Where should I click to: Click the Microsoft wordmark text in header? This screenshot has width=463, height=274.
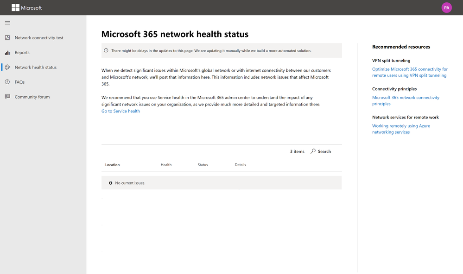[32, 8]
